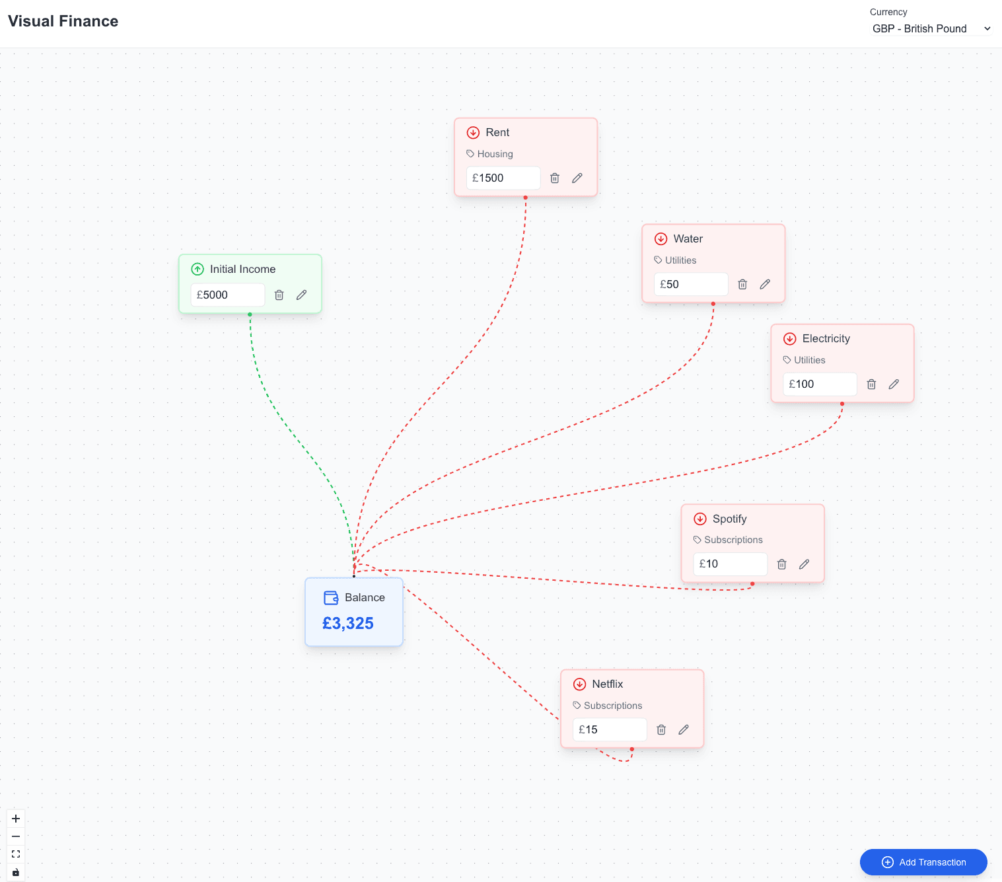Click the edit pencil on the Spotify node

pos(804,564)
